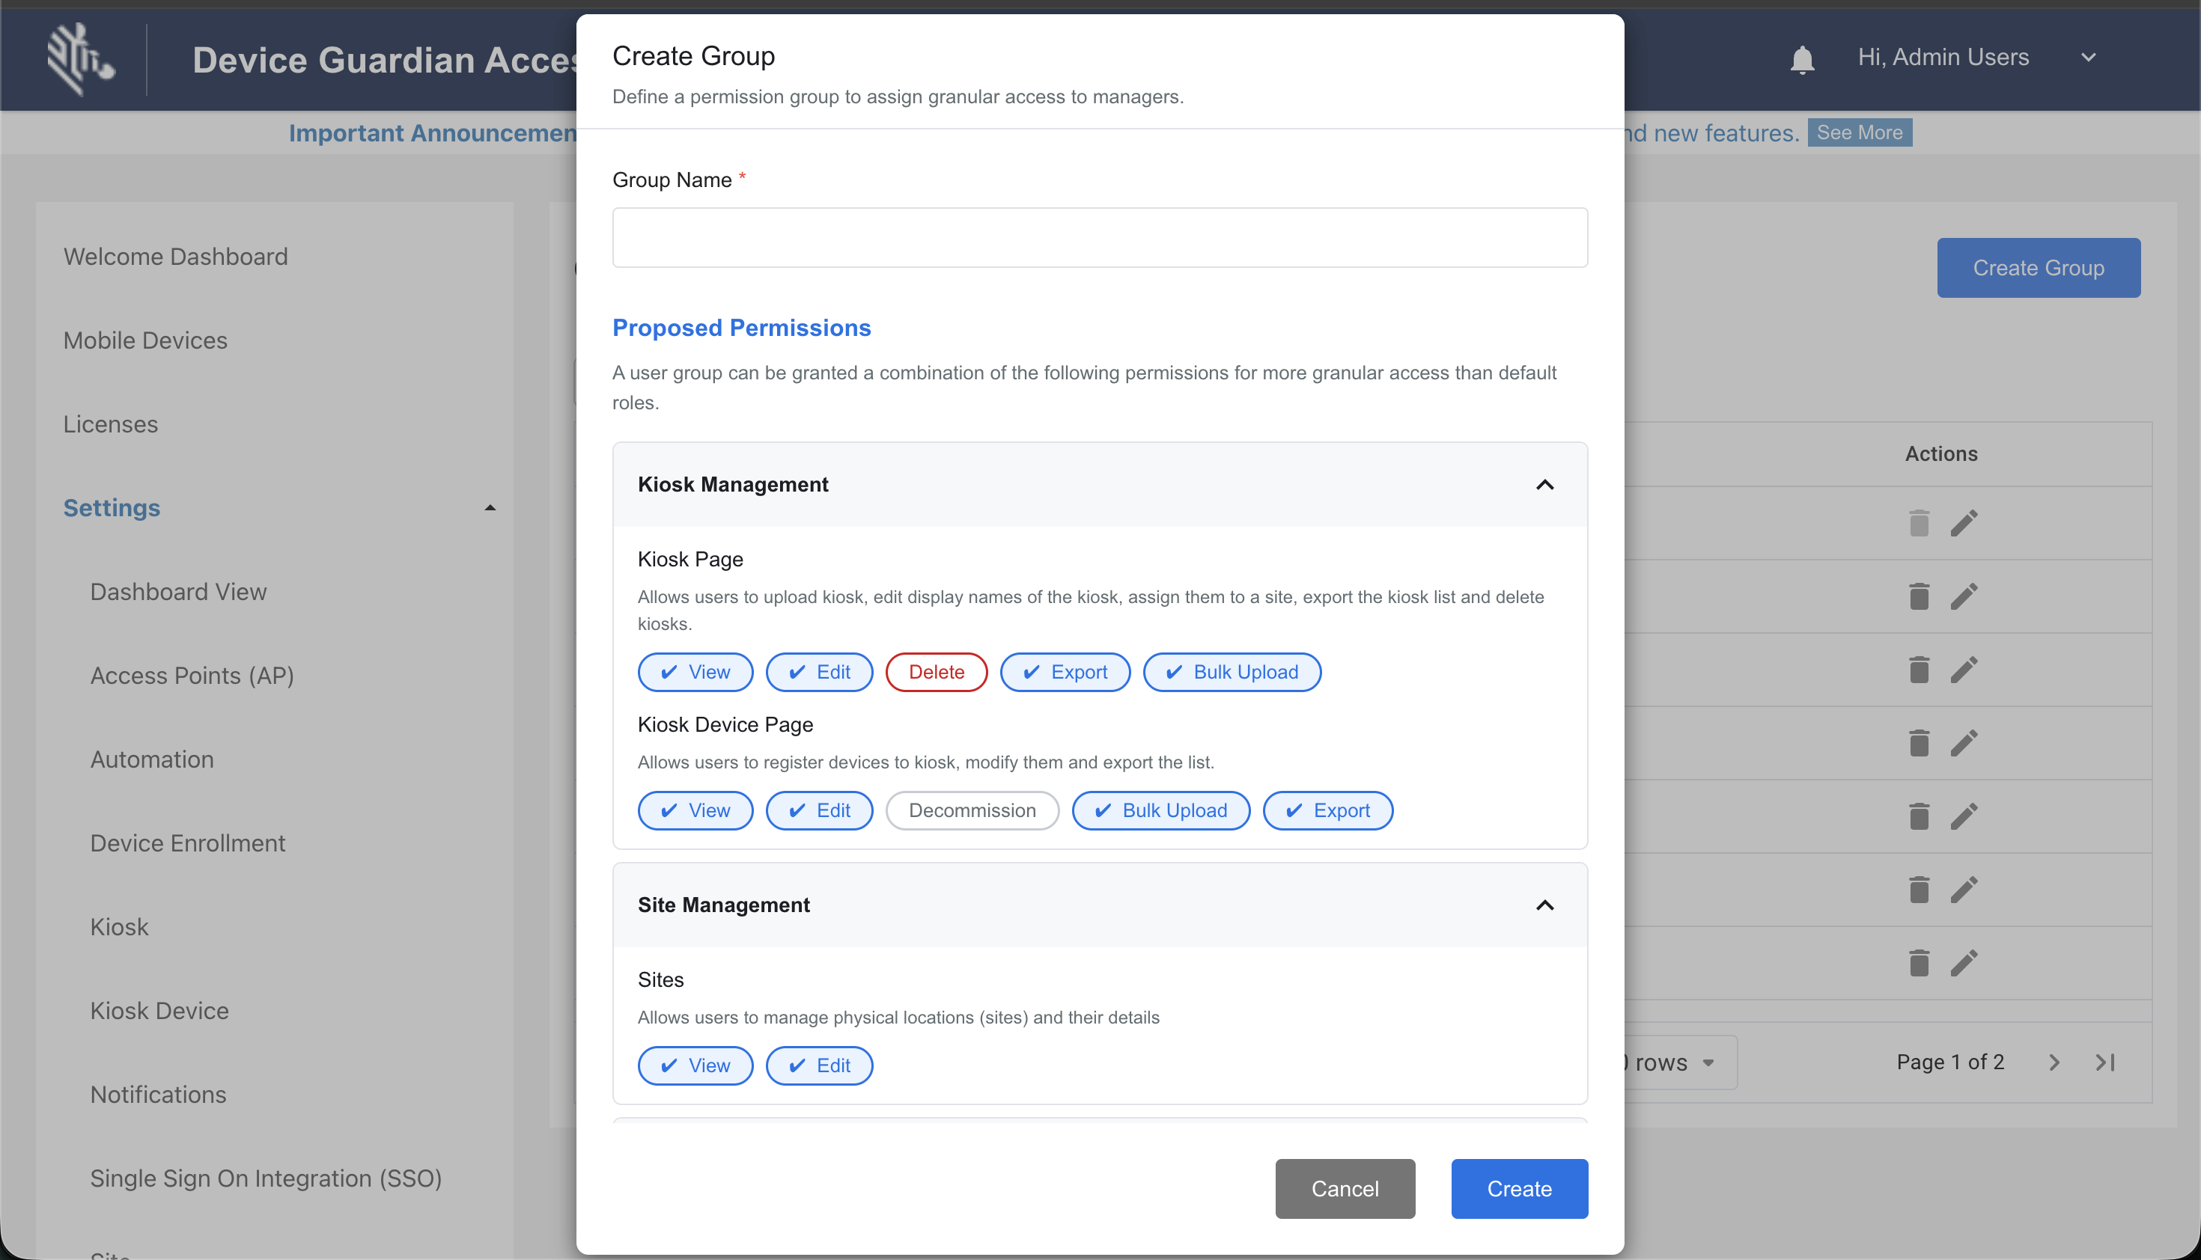The image size is (2201, 1260).
Task: Click the fifth row trash delete icon
Action: (1919, 816)
